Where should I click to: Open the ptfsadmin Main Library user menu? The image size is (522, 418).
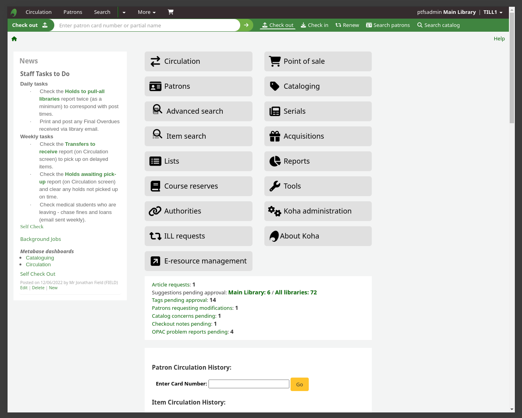point(459,12)
